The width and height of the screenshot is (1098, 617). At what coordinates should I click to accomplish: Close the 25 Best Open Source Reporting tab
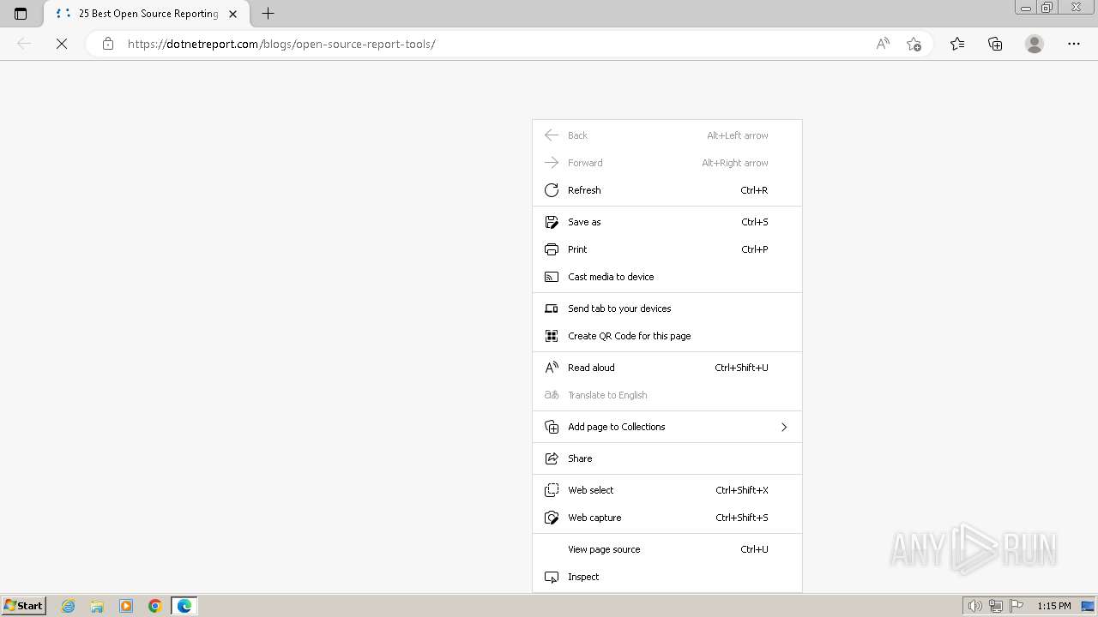pos(233,14)
